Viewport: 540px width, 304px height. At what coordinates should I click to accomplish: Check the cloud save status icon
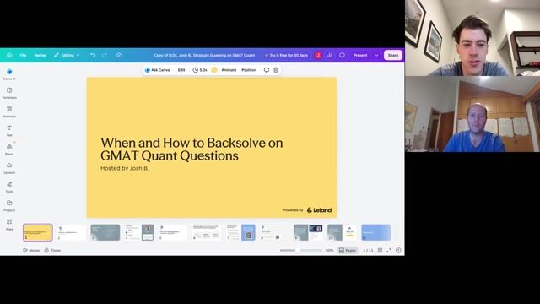click(x=119, y=55)
